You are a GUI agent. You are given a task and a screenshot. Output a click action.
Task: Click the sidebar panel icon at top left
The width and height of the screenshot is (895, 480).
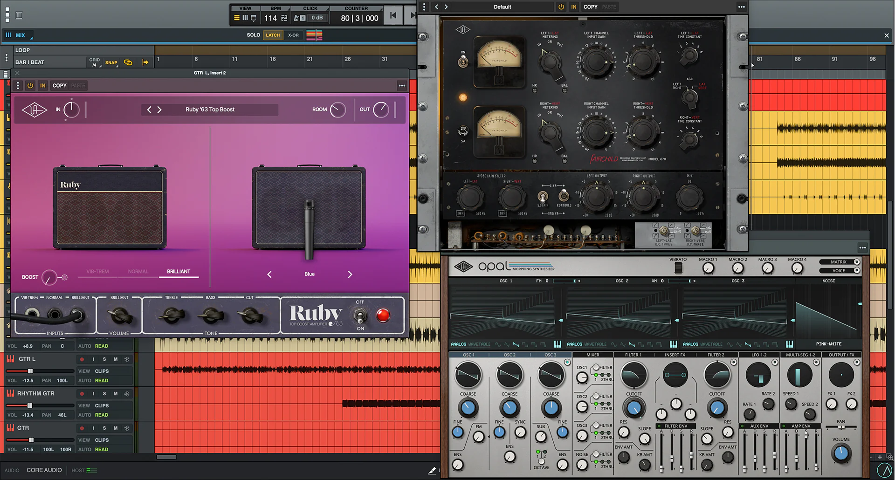[x=19, y=15]
